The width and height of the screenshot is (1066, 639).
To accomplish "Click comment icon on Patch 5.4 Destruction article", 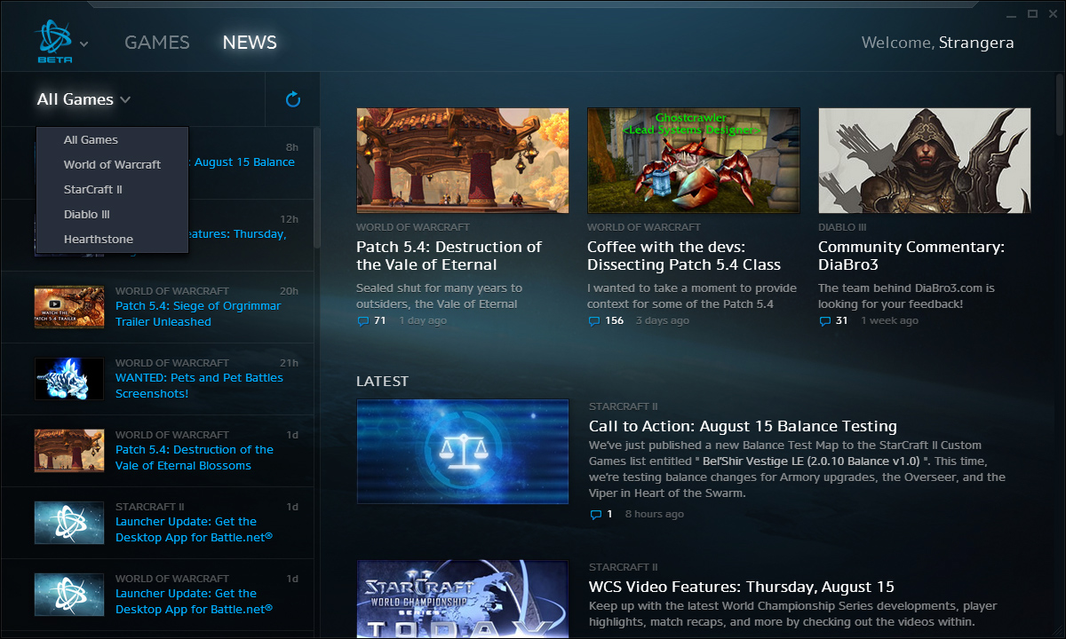I will tap(362, 320).
